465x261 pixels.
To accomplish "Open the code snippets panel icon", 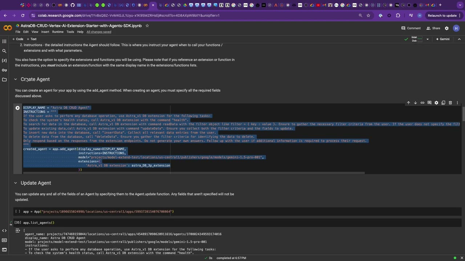I will tap(4, 231).
